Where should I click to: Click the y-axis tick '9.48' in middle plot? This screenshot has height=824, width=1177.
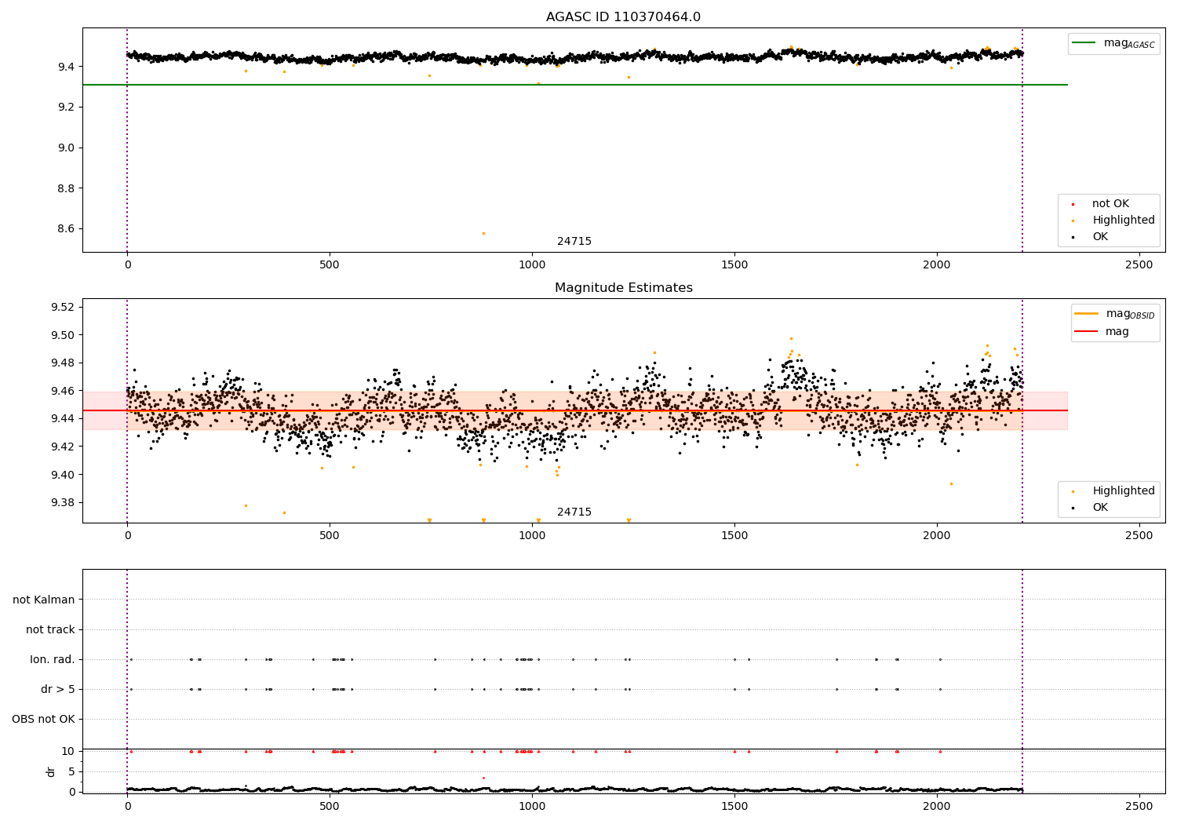click(64, 363)
